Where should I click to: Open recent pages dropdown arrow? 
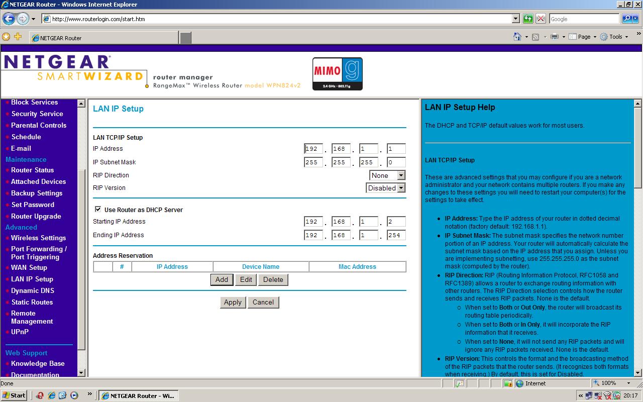[x=33, y=19]
